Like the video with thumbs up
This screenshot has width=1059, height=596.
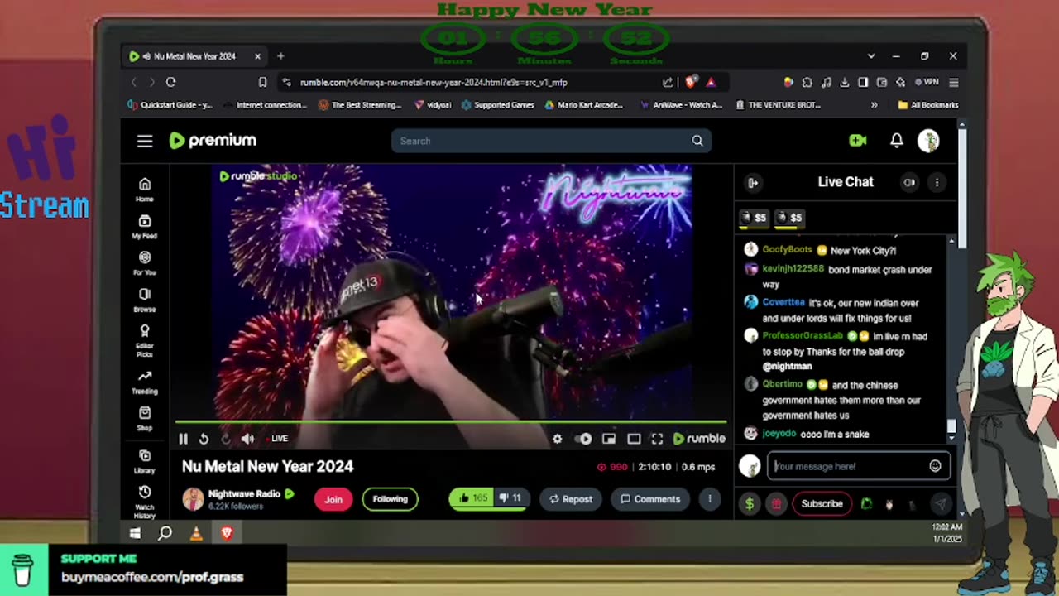472,498
